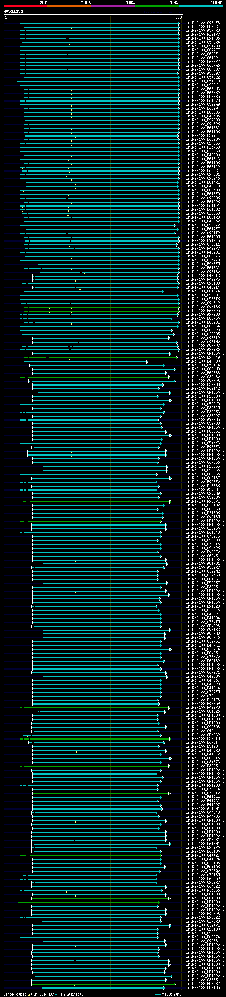Open hit UniRef100_Q9FJE8

(202, 23)
